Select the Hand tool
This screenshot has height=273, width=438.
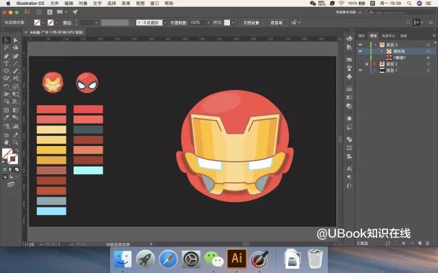[6, 143]
